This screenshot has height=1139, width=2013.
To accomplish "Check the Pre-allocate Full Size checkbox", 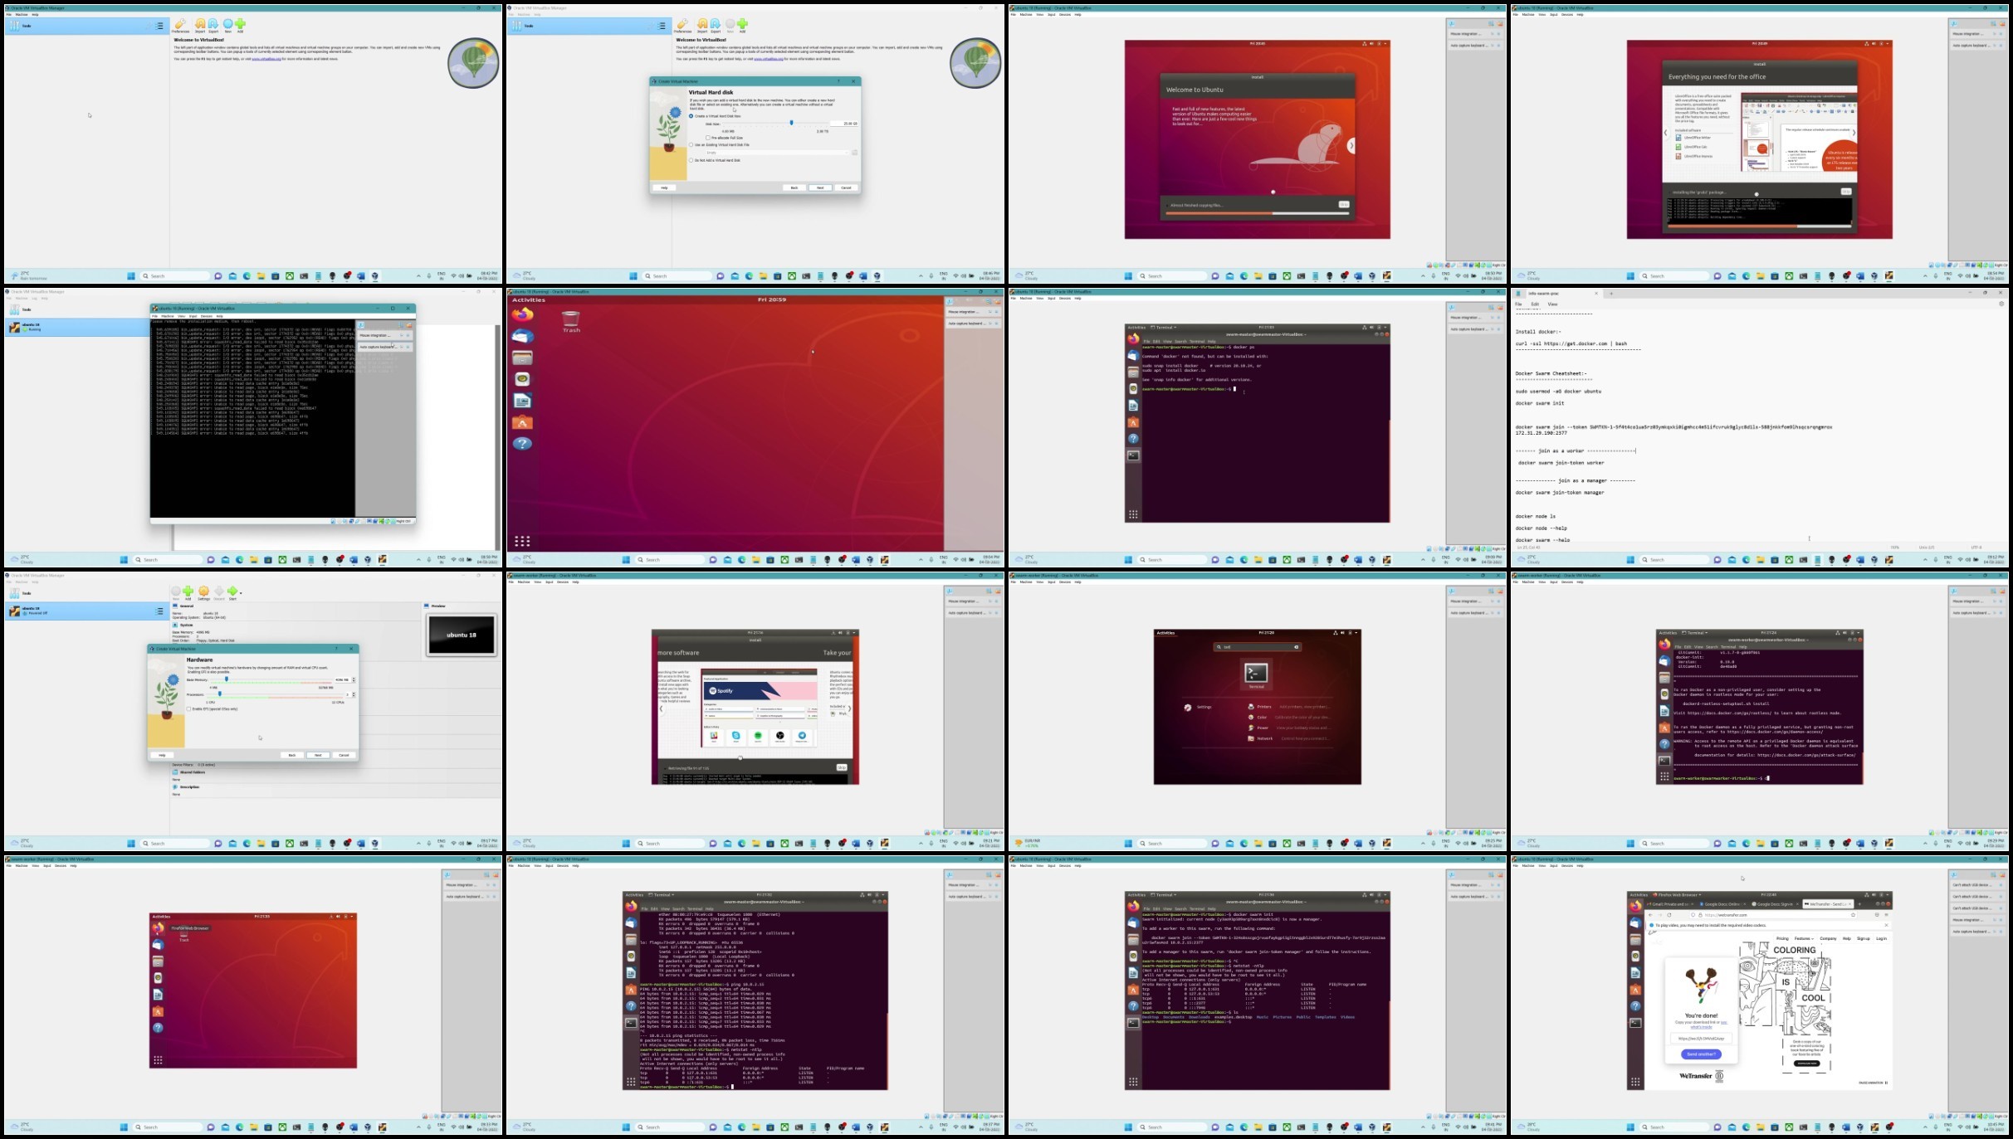I will pyautogui.click(x=707, y=138).
